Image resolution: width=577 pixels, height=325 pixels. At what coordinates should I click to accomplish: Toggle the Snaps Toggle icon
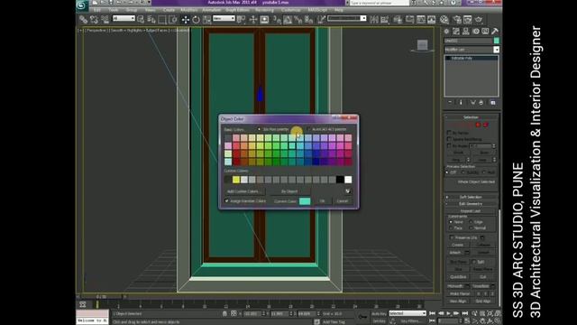[x=277, y=20]
